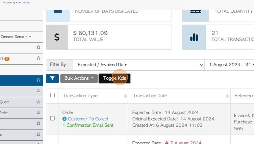Toggle Kpis visibility button
This screenshot has height=144, width=254.
coord(115,78)
